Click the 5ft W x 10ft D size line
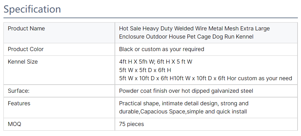This screenshot has height=136, width=301. (205, 78)
